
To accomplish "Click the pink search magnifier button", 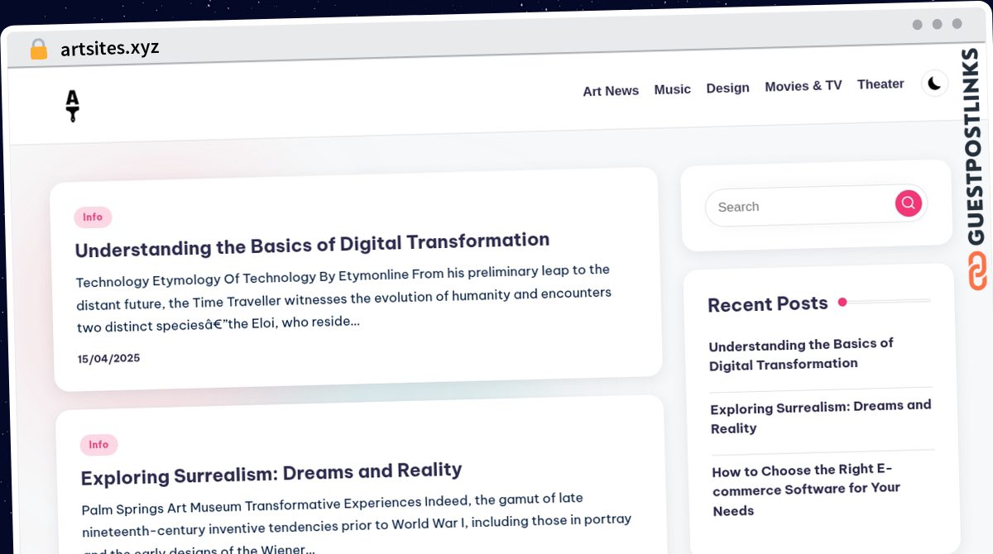I will (908, 203).
